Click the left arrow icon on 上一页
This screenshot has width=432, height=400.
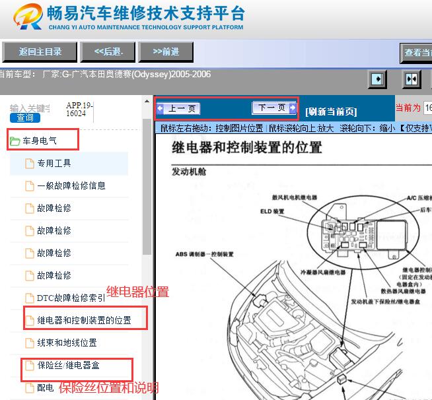pyautogui.click(x=161, y=108)
